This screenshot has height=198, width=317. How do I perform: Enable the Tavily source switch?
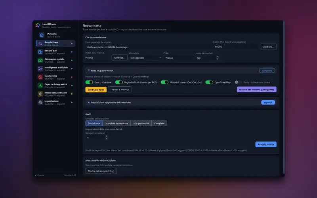click(238, 82)
